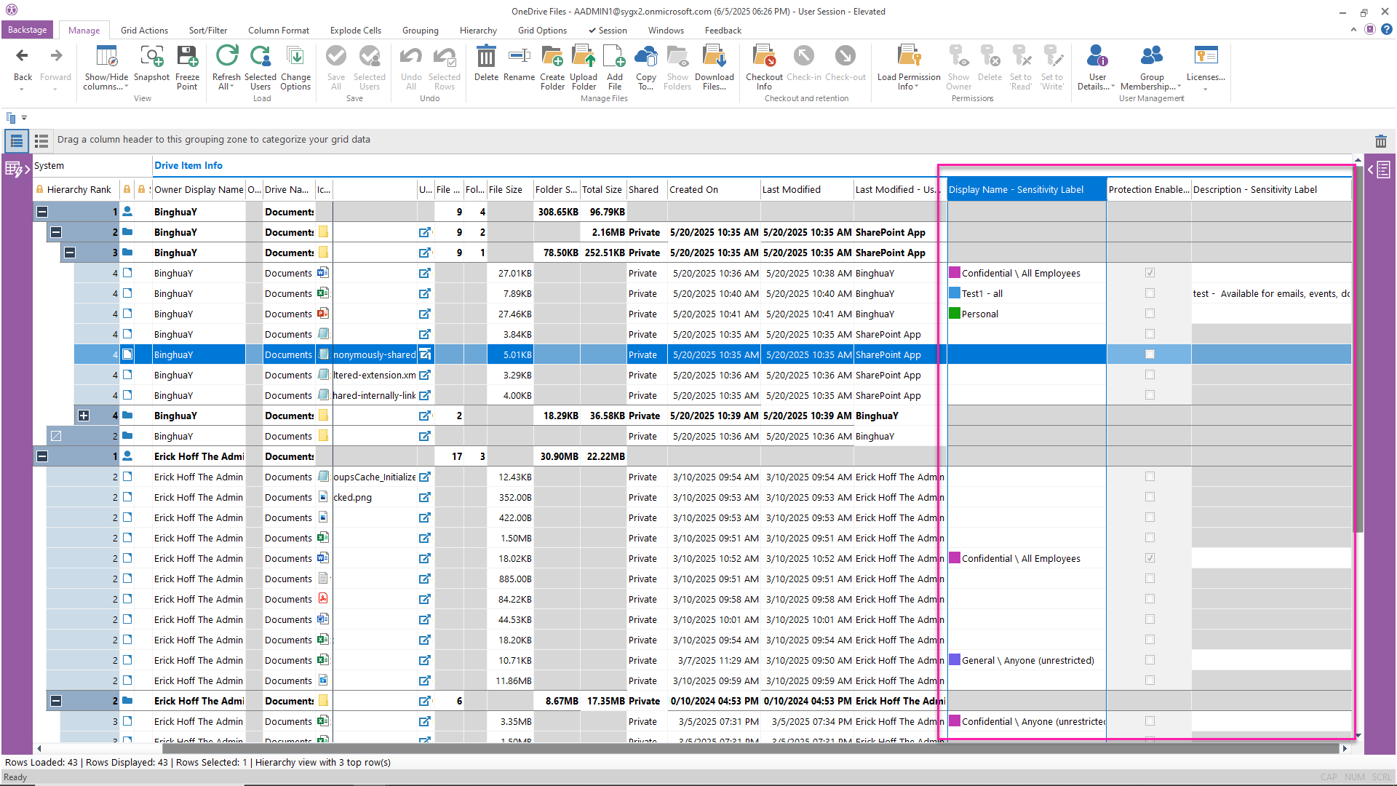The image size is (1397, 786).
Task: Collapse Erick Hoff rank 1 row
Action: tap(42, 456)
